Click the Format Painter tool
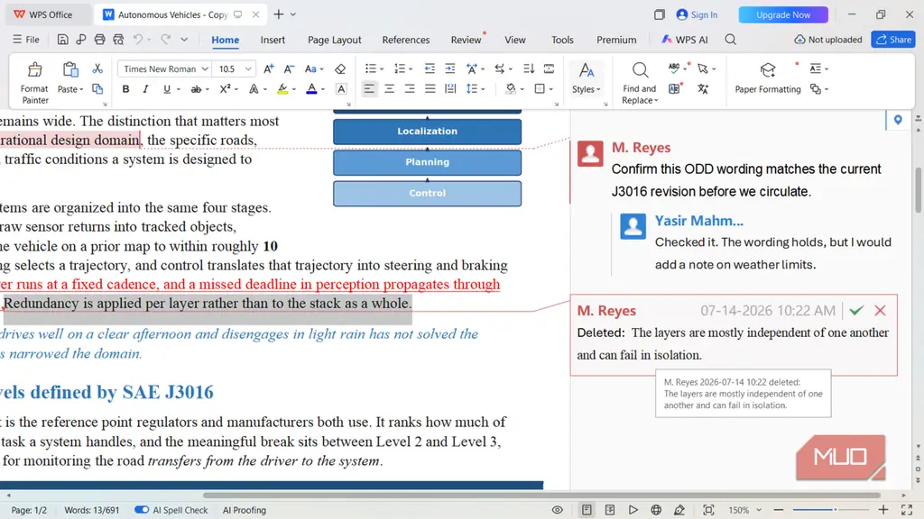Image resolution: width=924 pixels, height=519 pixels. 34,83
